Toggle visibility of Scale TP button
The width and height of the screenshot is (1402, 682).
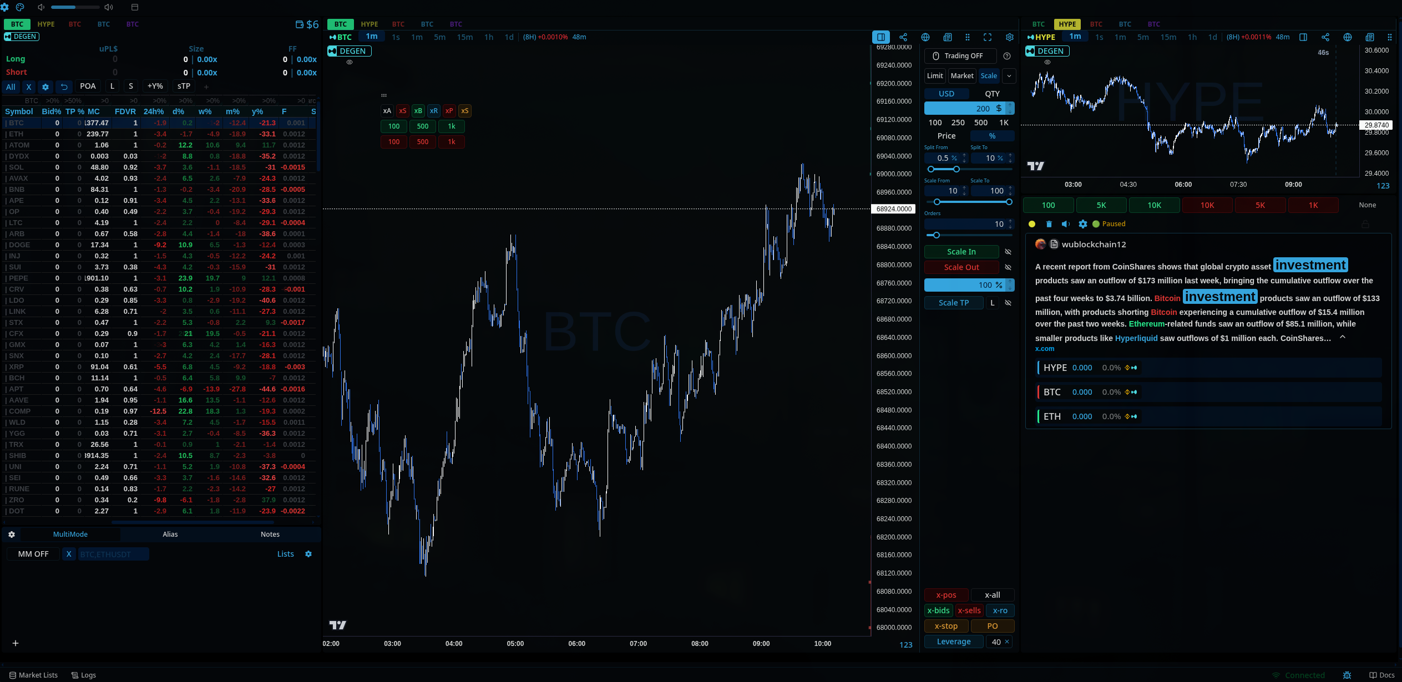tap(1008, 303)
